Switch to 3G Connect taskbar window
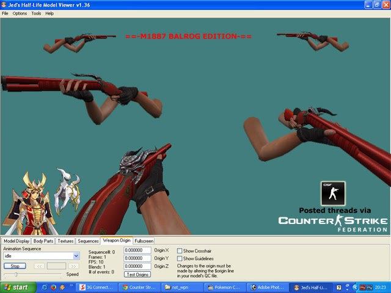The image size is (391, 293). (97, 288)
